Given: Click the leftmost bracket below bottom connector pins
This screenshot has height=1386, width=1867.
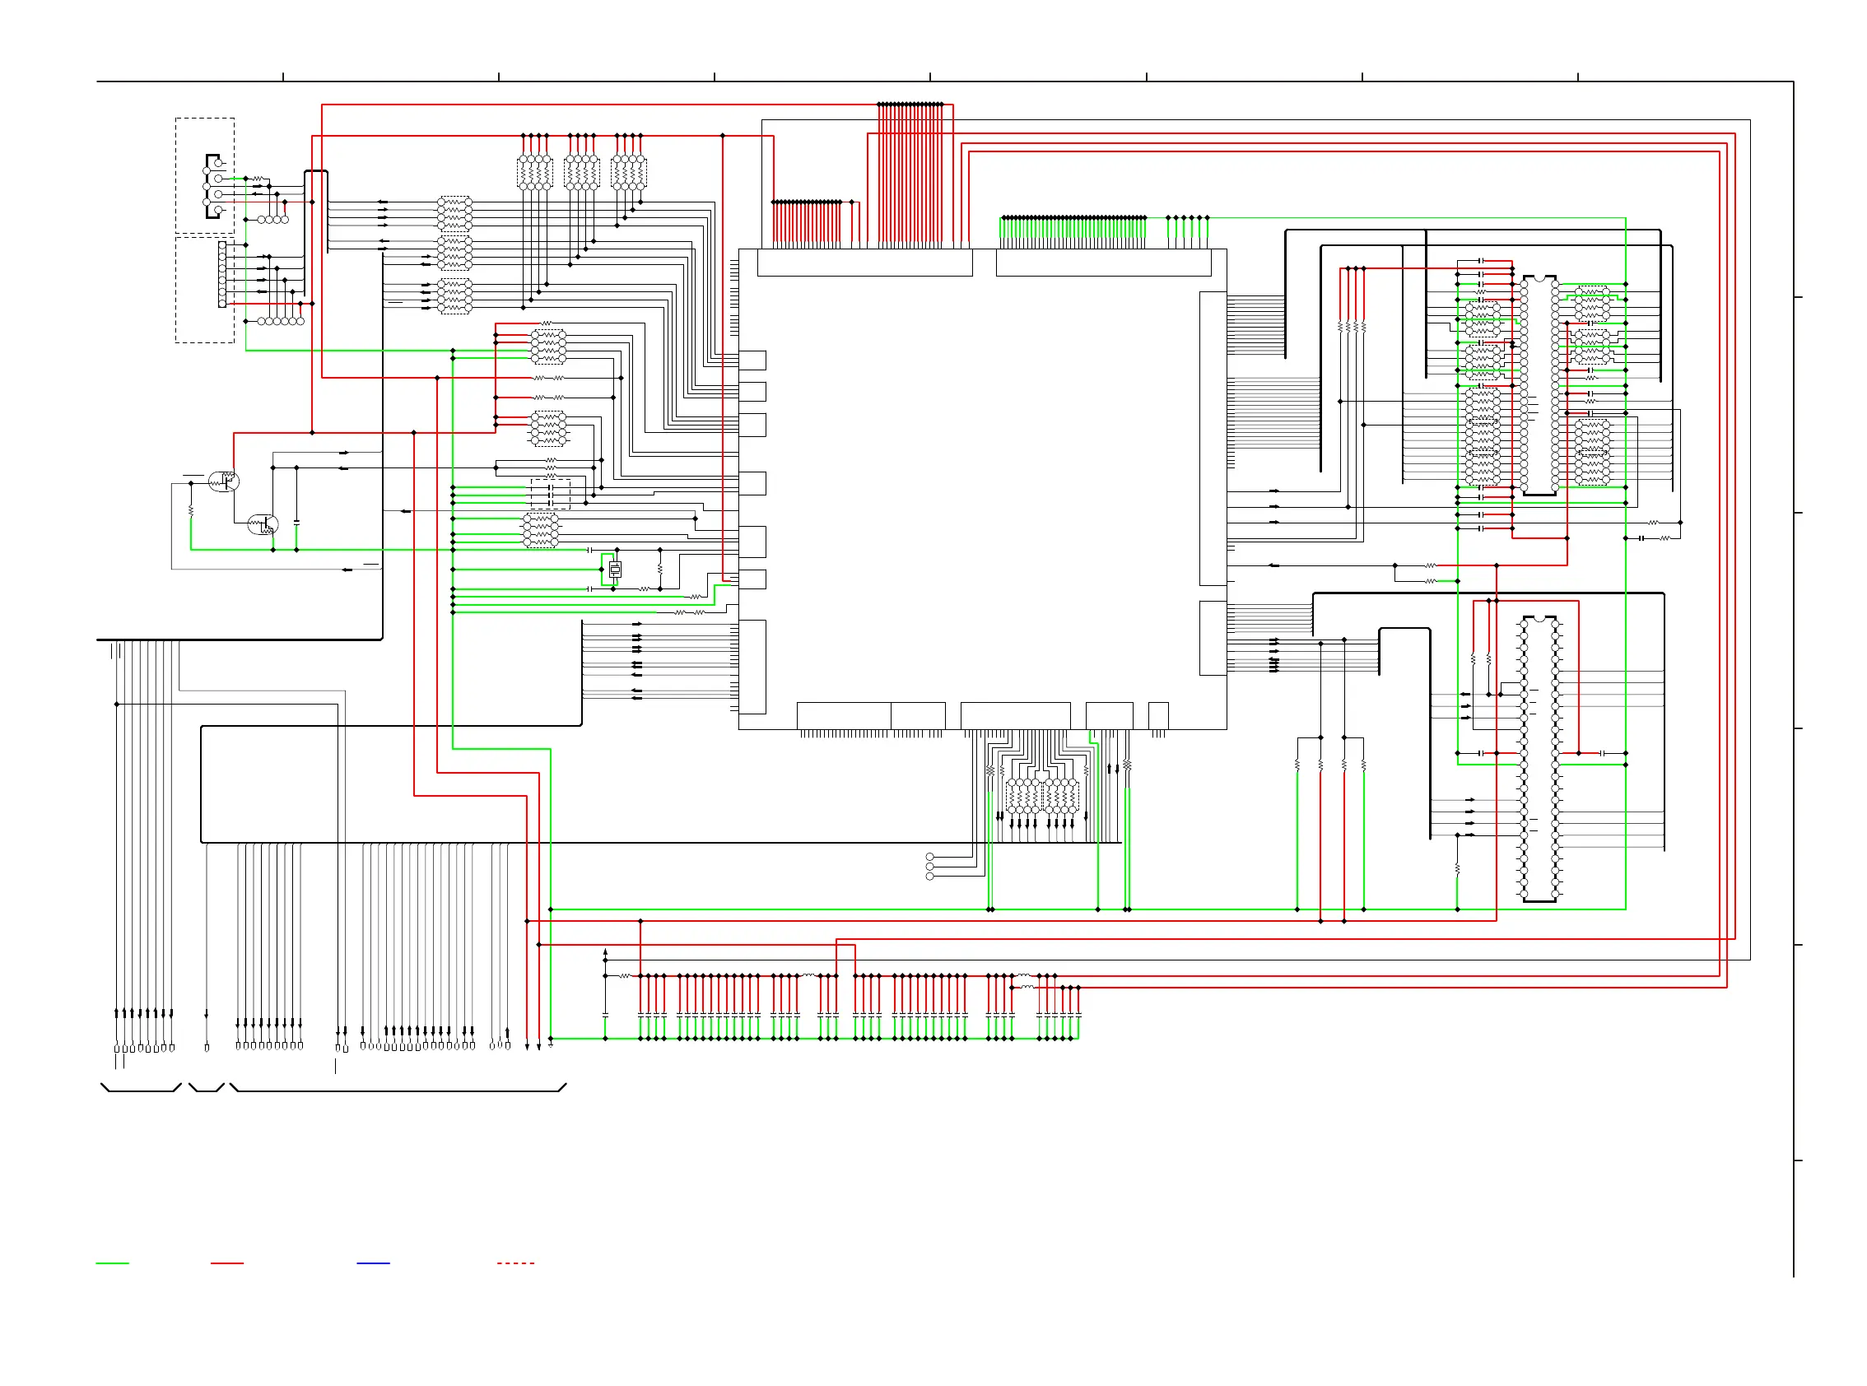Looking at the screenshot, I should (x=141, y=1088).
